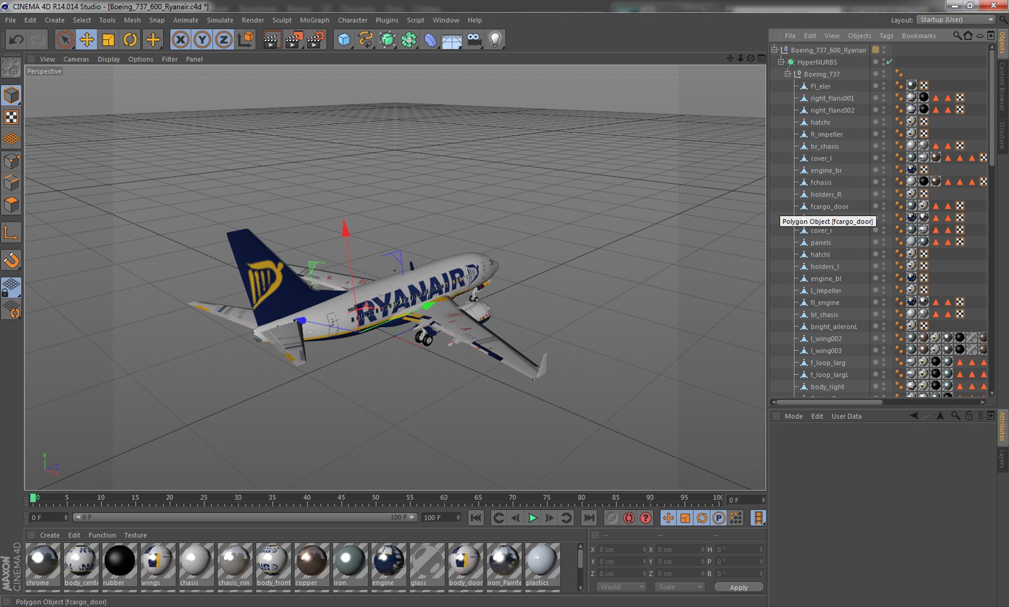Open the Mesh menu
This screenshot has width=1009, height=607.
pos(132,20)
